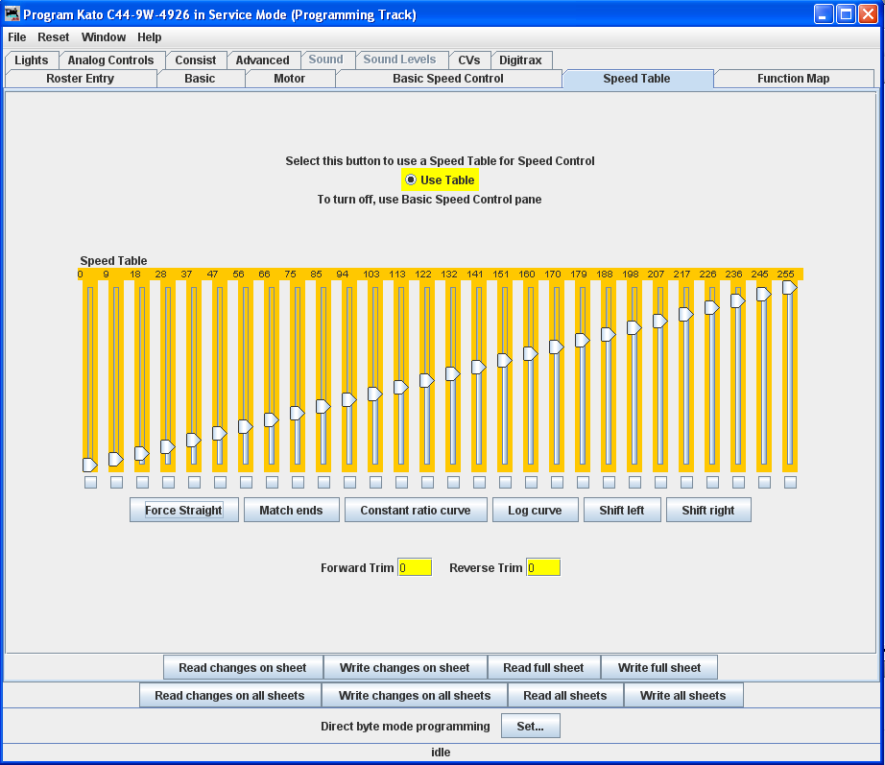Click the Set... button for direct byte mode
Viewport: 885px width, 765px height.
click(x=530, y=727)
